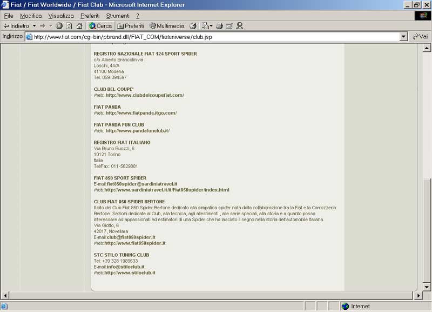Click the horizontal scrollbar right arrow
432x312 pixels.
point(418,295)
